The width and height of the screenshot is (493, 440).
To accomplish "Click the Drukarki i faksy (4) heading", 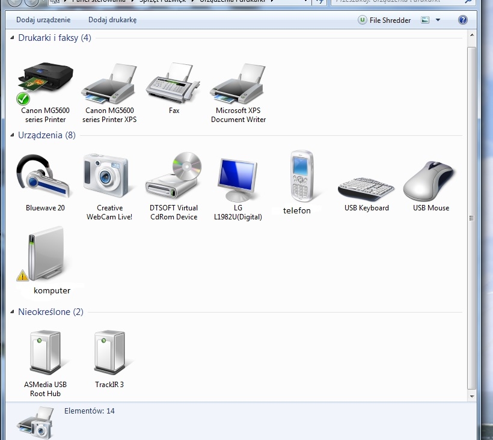I will [x=55, y=38].
